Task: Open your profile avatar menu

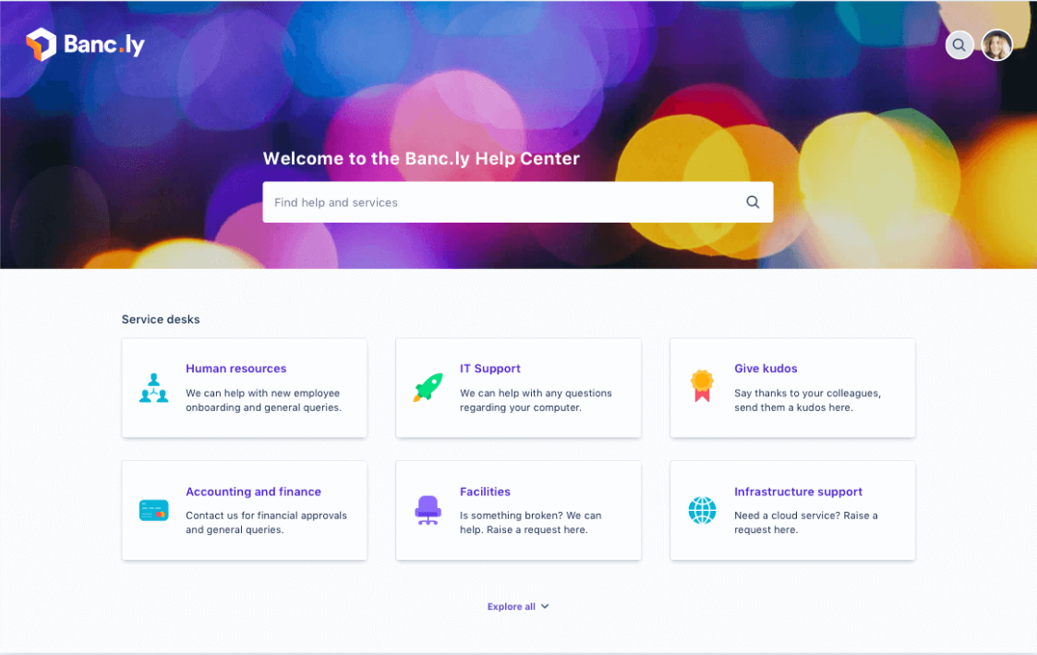Action: tap(996, 44)
